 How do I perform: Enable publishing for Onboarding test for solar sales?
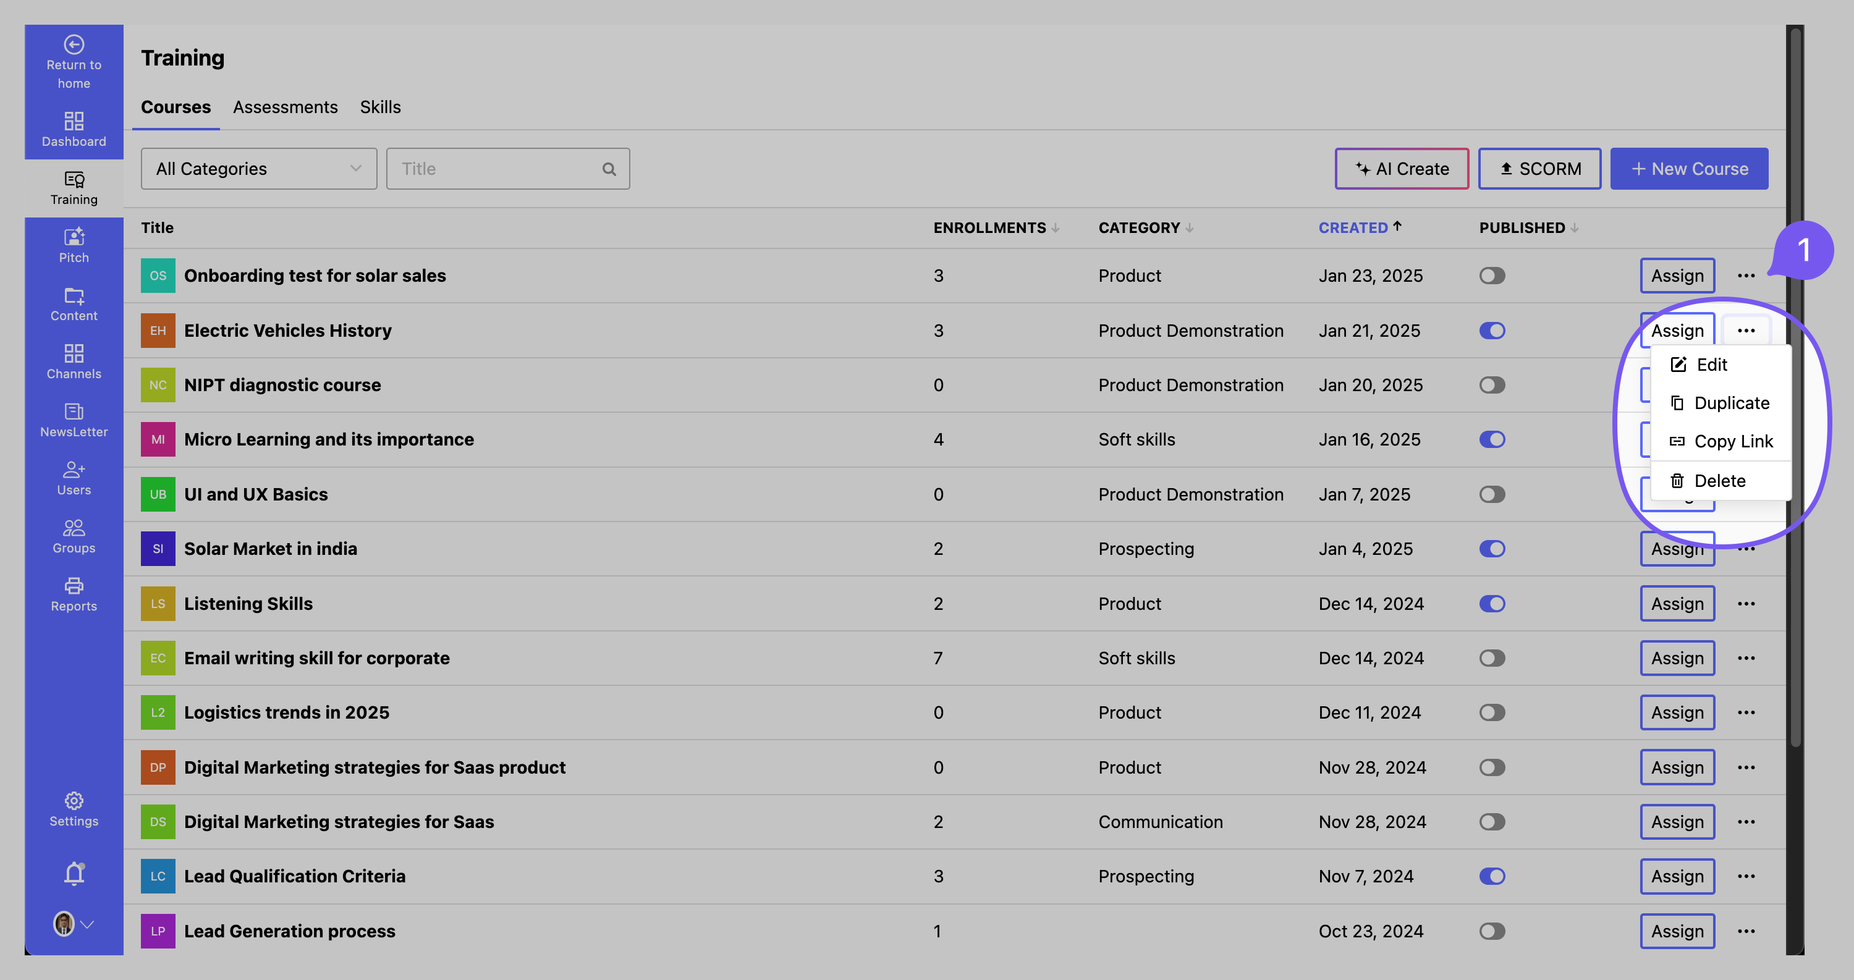1491,276
